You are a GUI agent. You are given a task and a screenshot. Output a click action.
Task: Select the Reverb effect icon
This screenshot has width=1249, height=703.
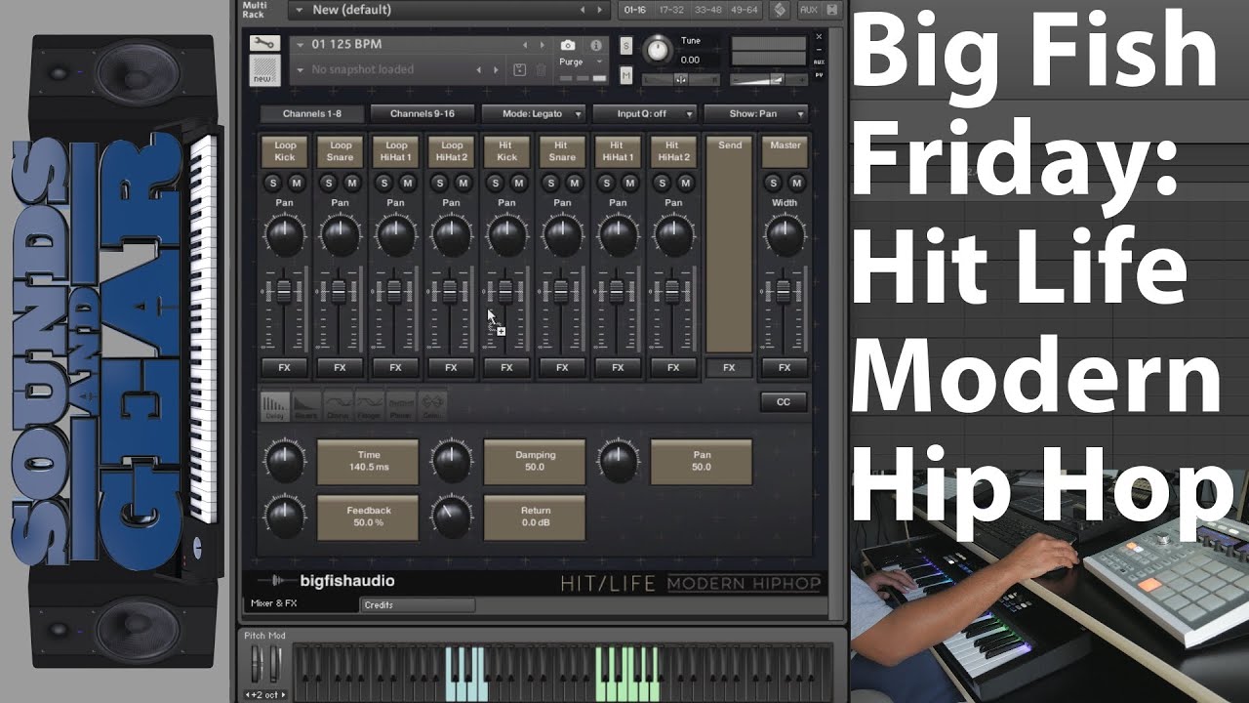(306, 405)
